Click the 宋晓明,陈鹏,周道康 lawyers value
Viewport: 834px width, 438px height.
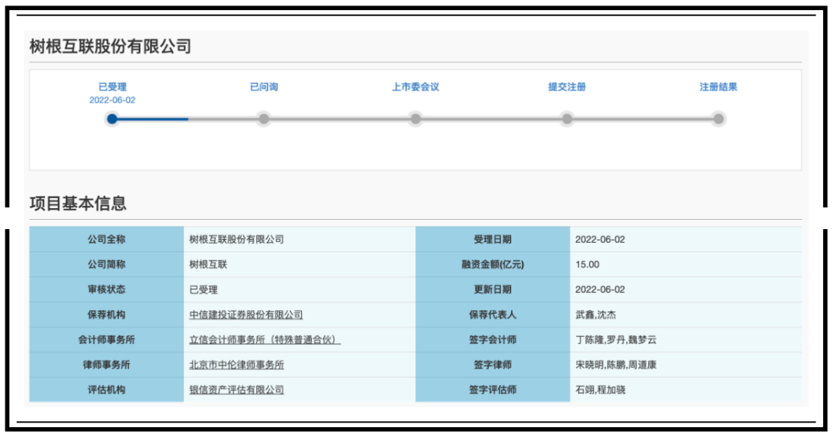click(x=616, y=365)
